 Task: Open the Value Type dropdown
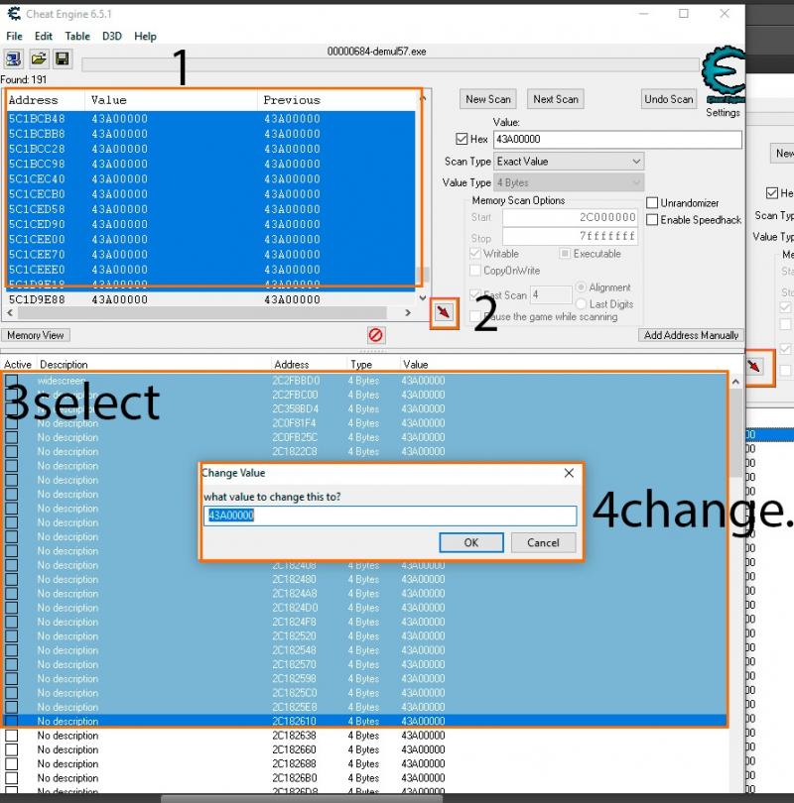[569, 182]
